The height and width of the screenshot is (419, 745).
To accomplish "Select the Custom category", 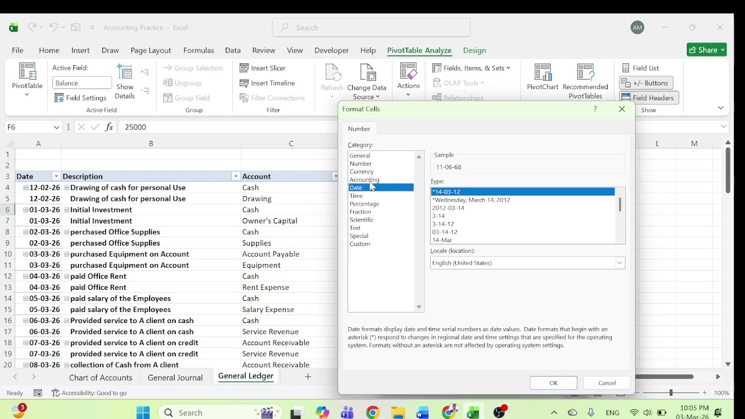I will (x=360, y=244).
